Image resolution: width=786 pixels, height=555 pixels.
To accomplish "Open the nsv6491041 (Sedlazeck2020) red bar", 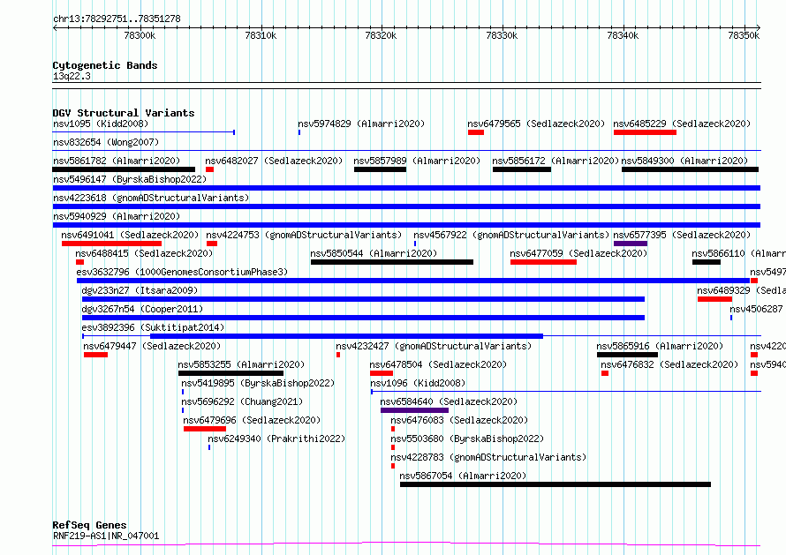I will coord(111,244).
